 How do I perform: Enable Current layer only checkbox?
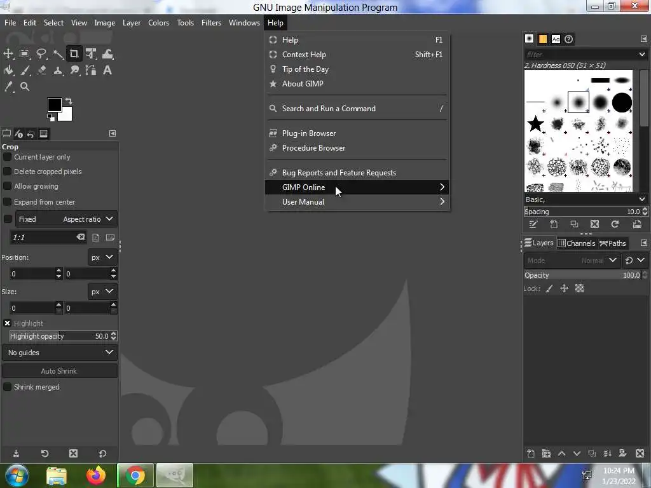[7, 157]
